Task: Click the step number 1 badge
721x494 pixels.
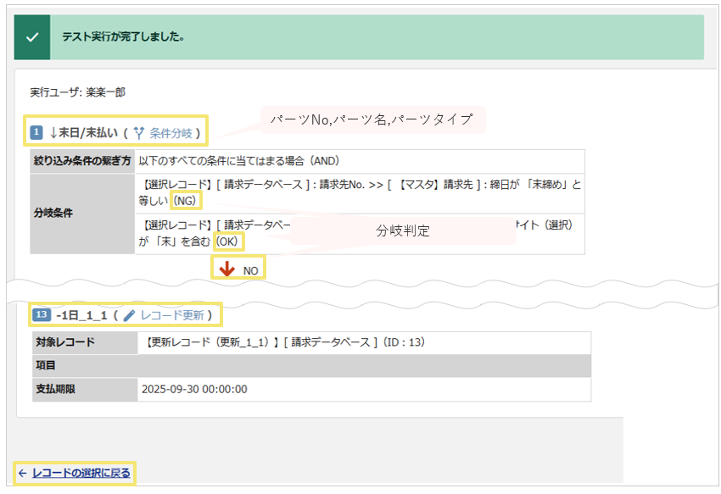Action: [x=36, y=133]
